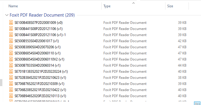Screen dimensions: 201x105
Task: Select the Foxit PDF Reader Document (209) group label
Action: click(x=42, y=15)
